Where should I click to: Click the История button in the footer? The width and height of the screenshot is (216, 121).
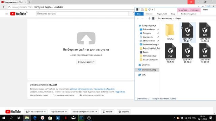coord(108,112)
